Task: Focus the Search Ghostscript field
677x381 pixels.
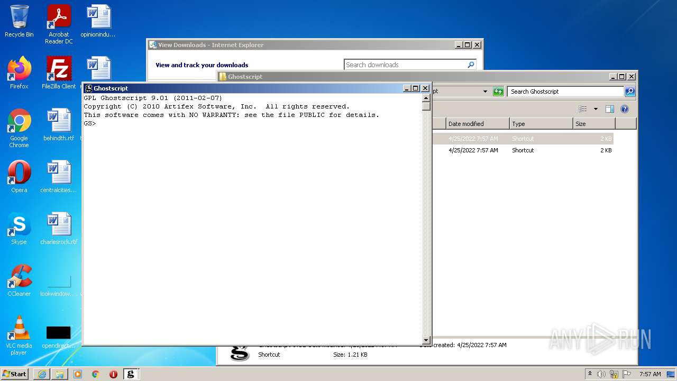Action: [x=565, y=92]
